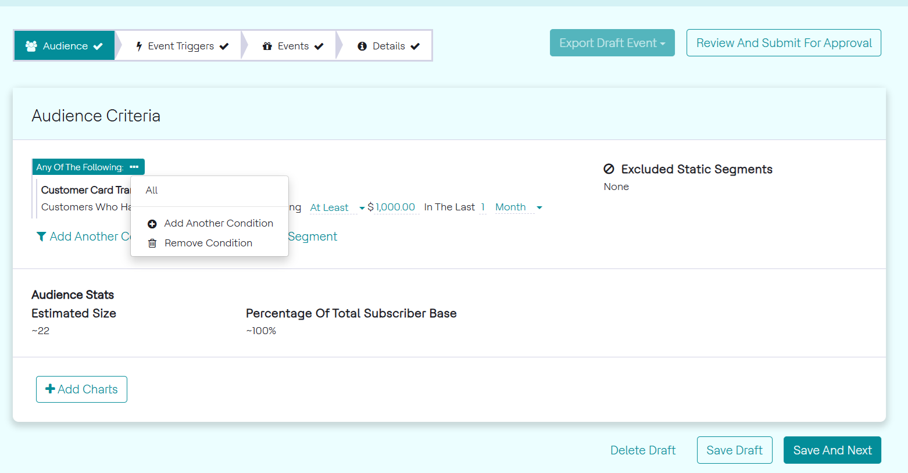Screen dimensions: 908x473
Task: Open the Export Draft Event dropdown
Action: pyautogui.click(x=612, y=43)
